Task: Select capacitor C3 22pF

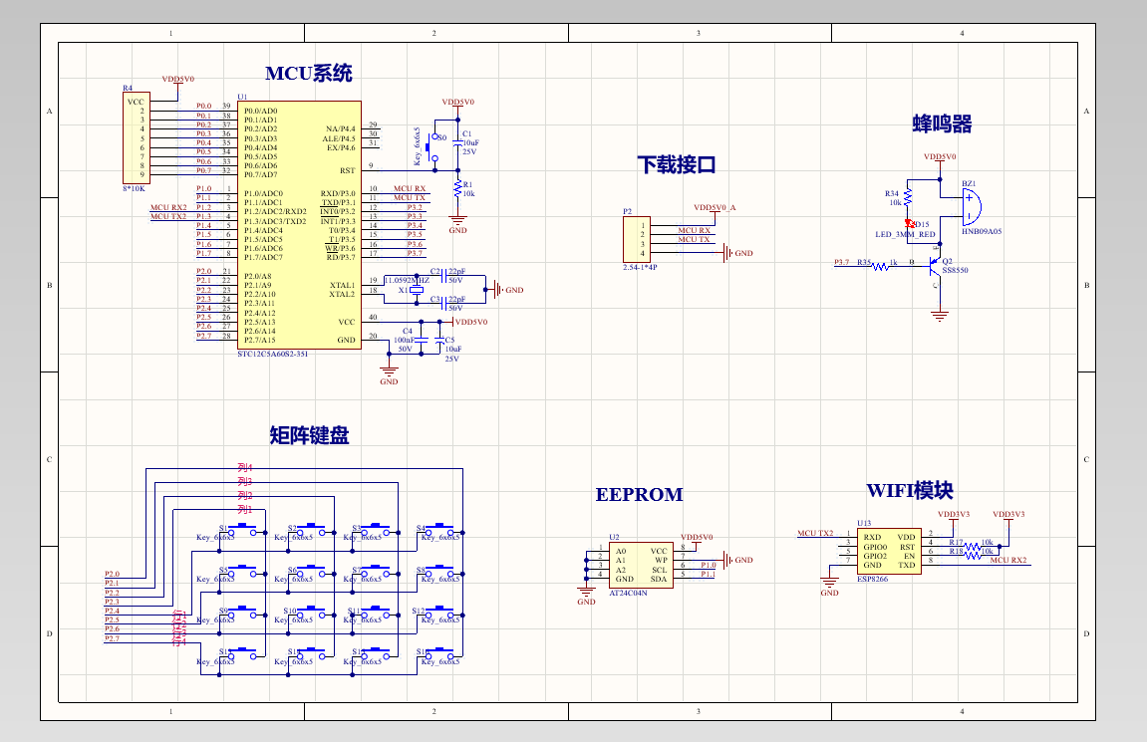Action: tap(445, 304)
